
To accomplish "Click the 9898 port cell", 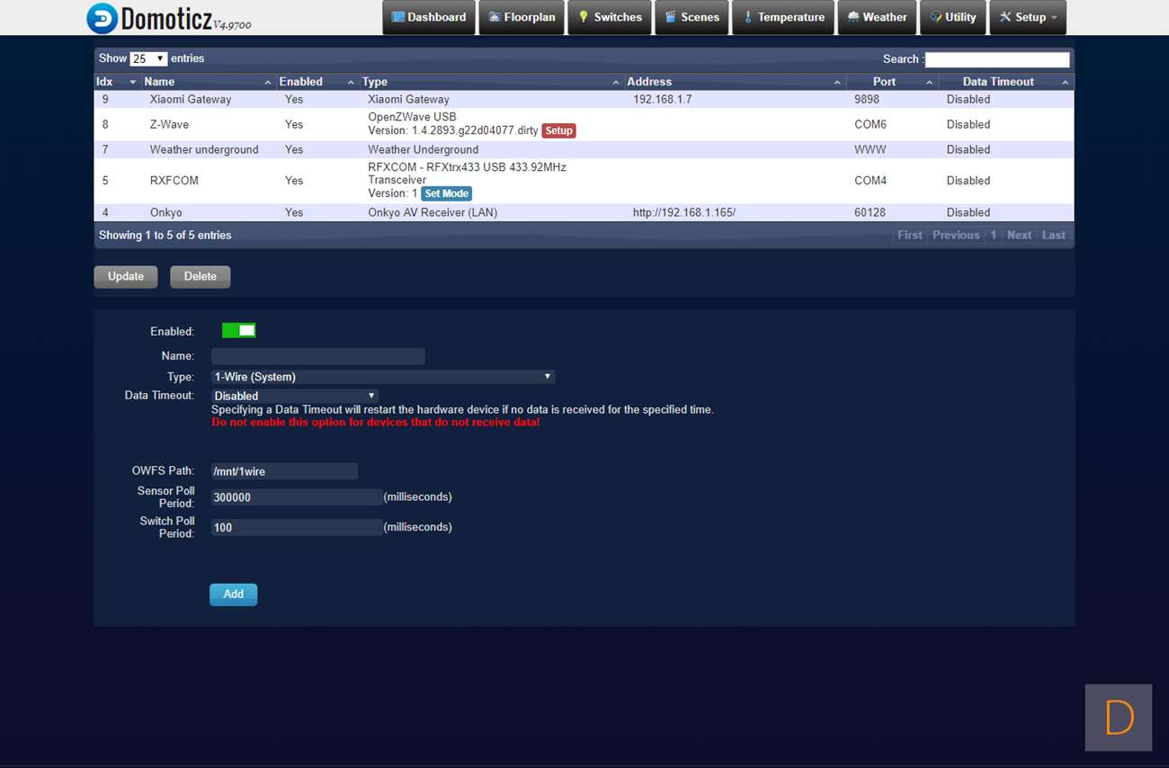I will click(x=867, y=100).
